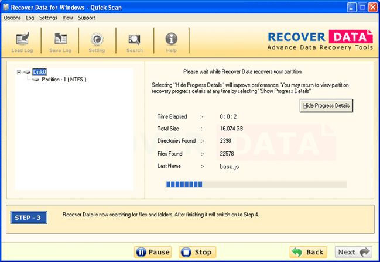
Task: Click the 'Last Name' label
Action: [169, 166]
